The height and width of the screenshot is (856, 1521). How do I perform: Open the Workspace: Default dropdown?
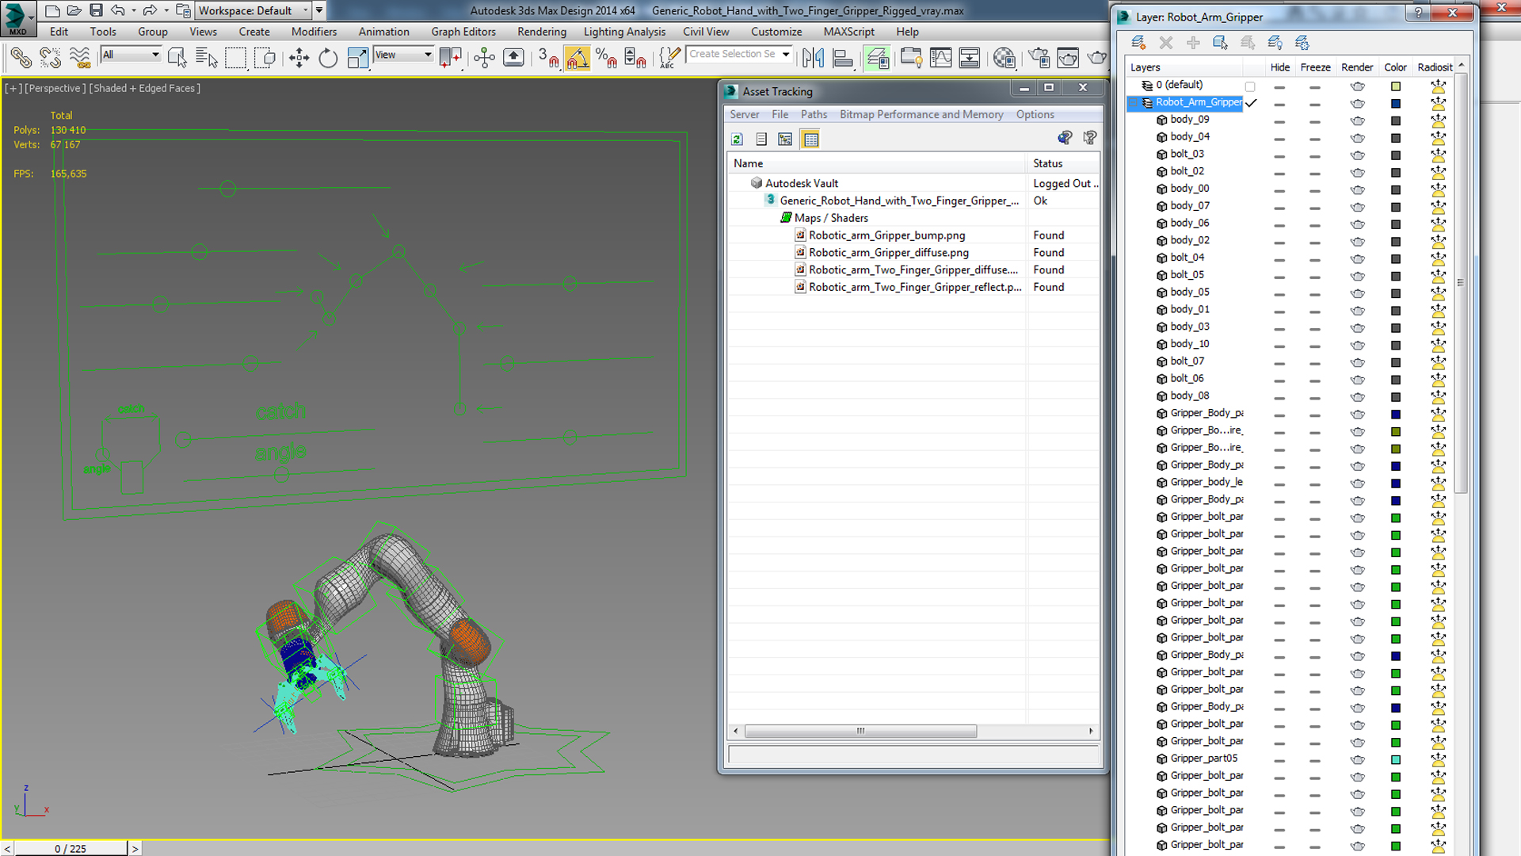point(254,10)
